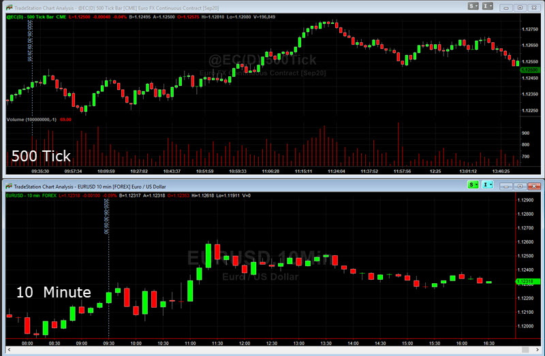Click '16:30' time label on EURUSD chart
This screenshot has height=356, width=545.
click(x=488, y=343)
